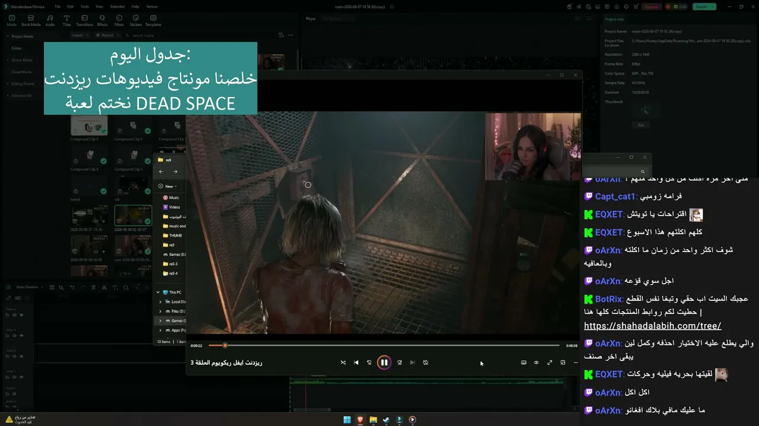759x426 pixels.
Task: Open the three-dot more options in media player
Action: pos(576,363)
